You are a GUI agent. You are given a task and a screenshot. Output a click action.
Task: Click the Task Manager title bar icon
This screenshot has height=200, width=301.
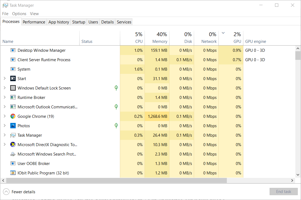tap(5, 5)
